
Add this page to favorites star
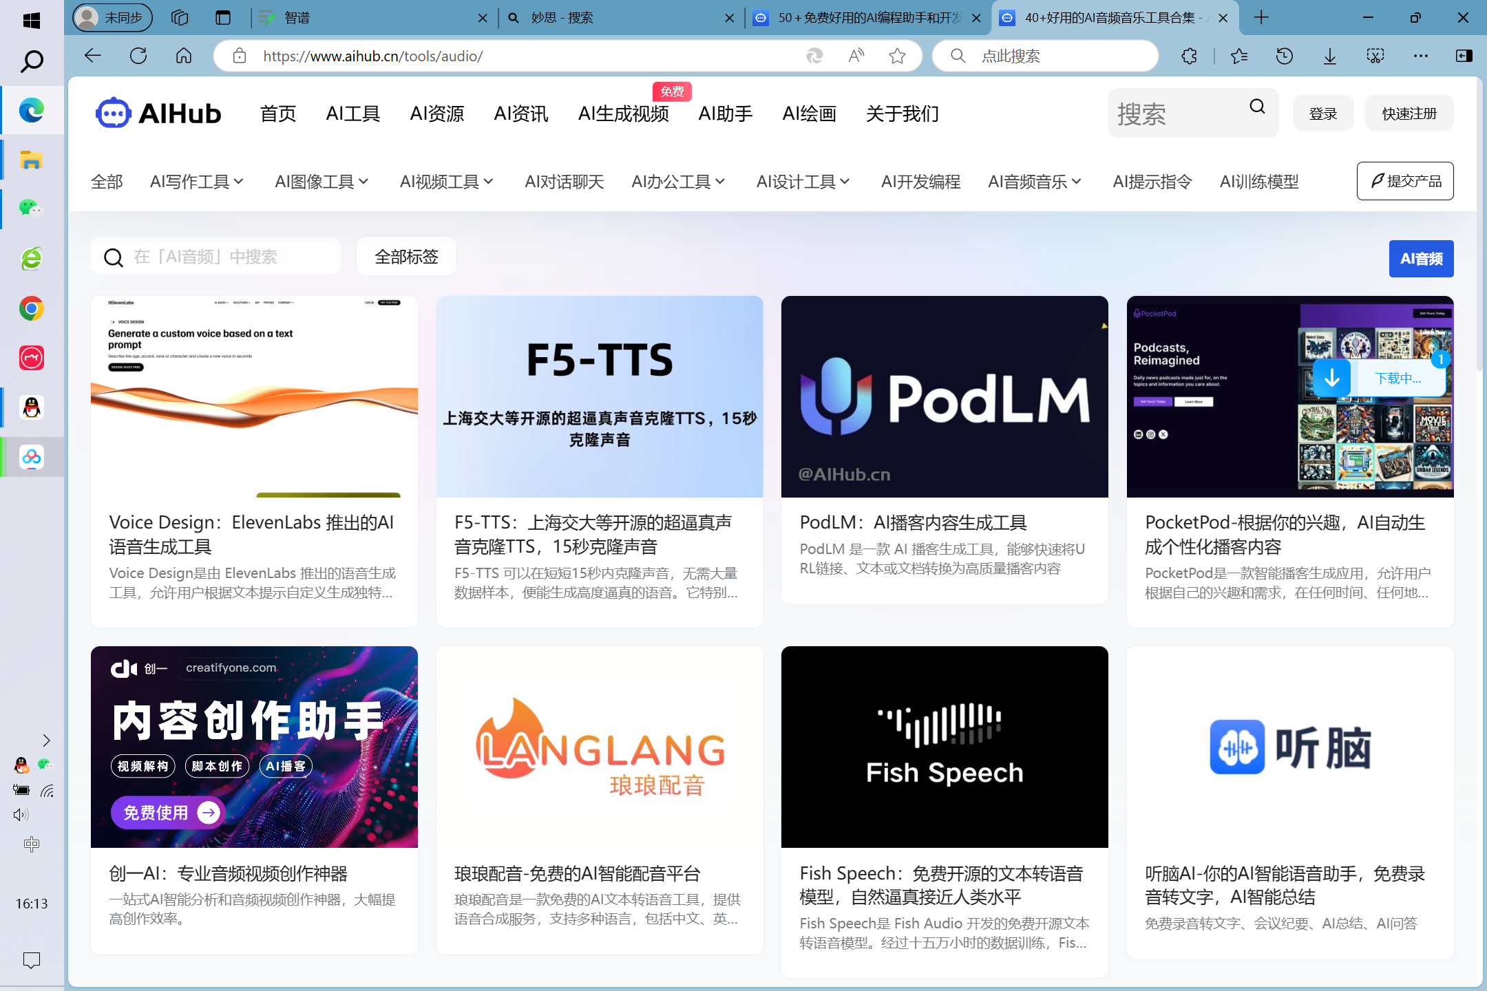(x=897, y=56)
